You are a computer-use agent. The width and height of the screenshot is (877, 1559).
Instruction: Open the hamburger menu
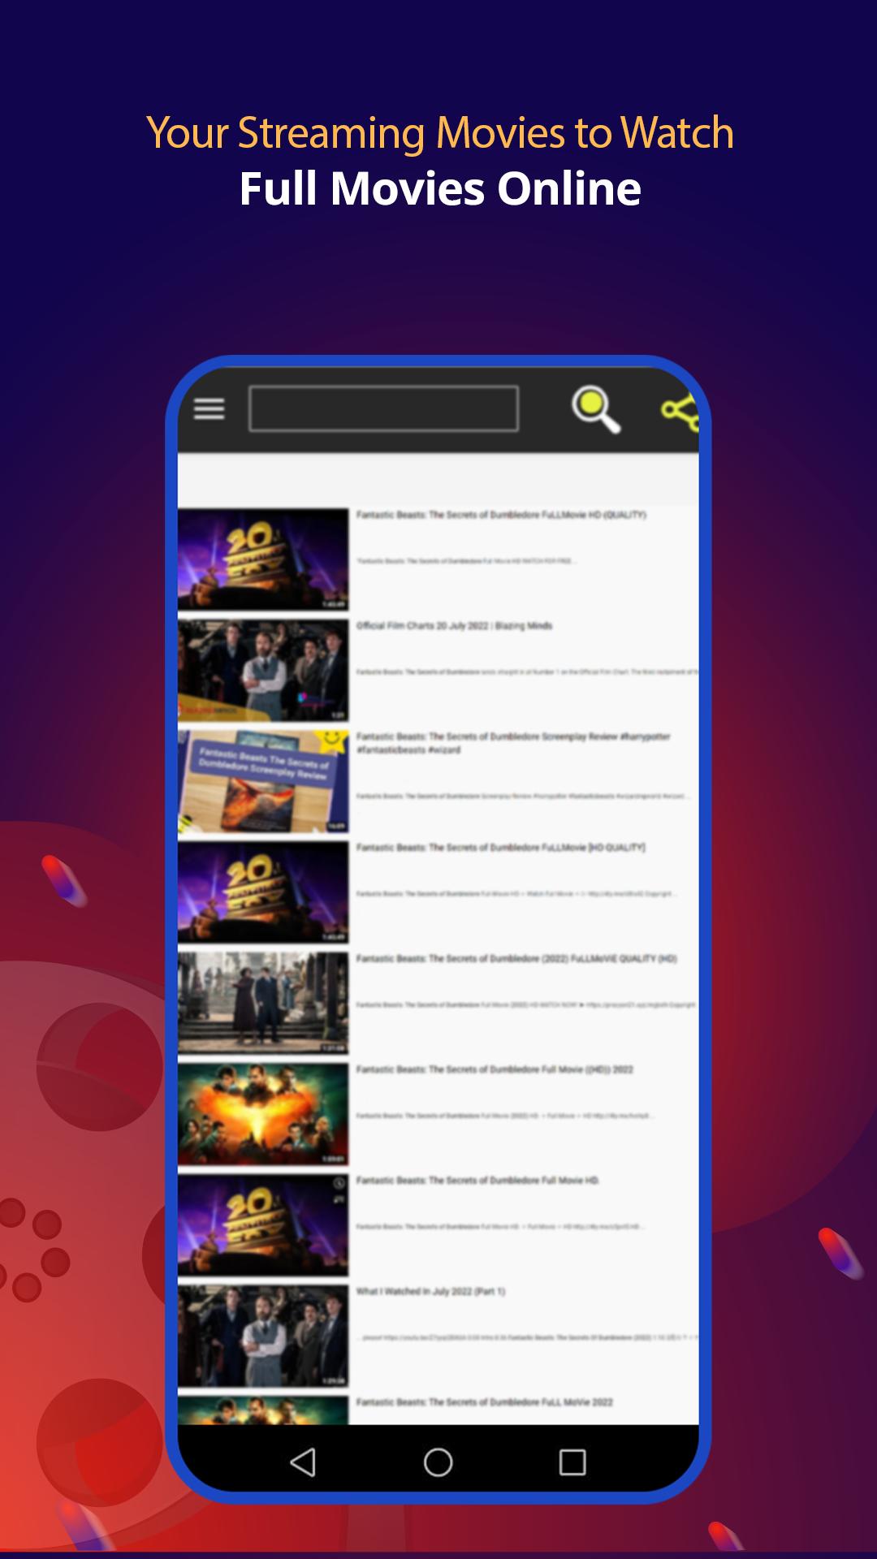pyautogui.click(x=209, y=408)
